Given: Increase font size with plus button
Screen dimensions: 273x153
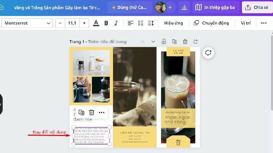Looking at the screenshot, I should [x=84, y=23].
